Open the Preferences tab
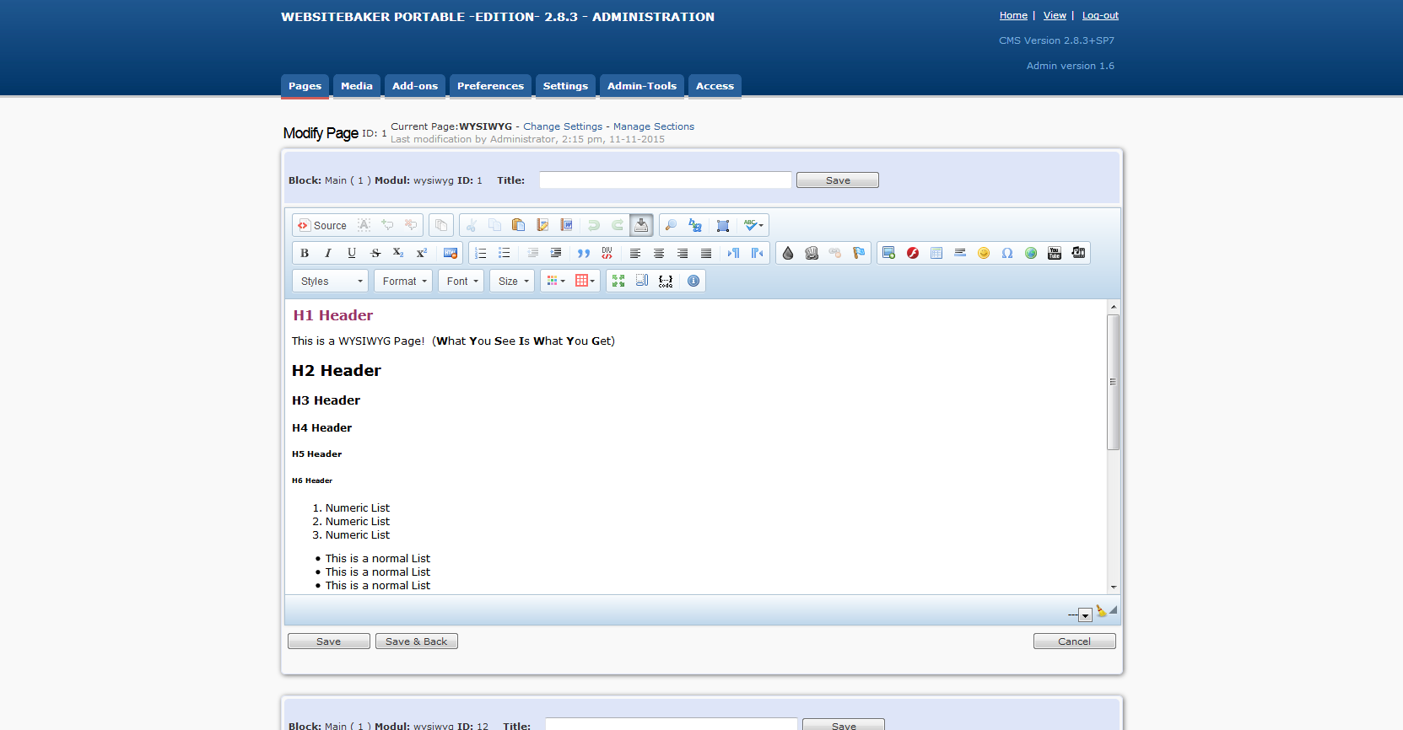The width and height of the screenshot is (1403, 730). pos(490,86)
